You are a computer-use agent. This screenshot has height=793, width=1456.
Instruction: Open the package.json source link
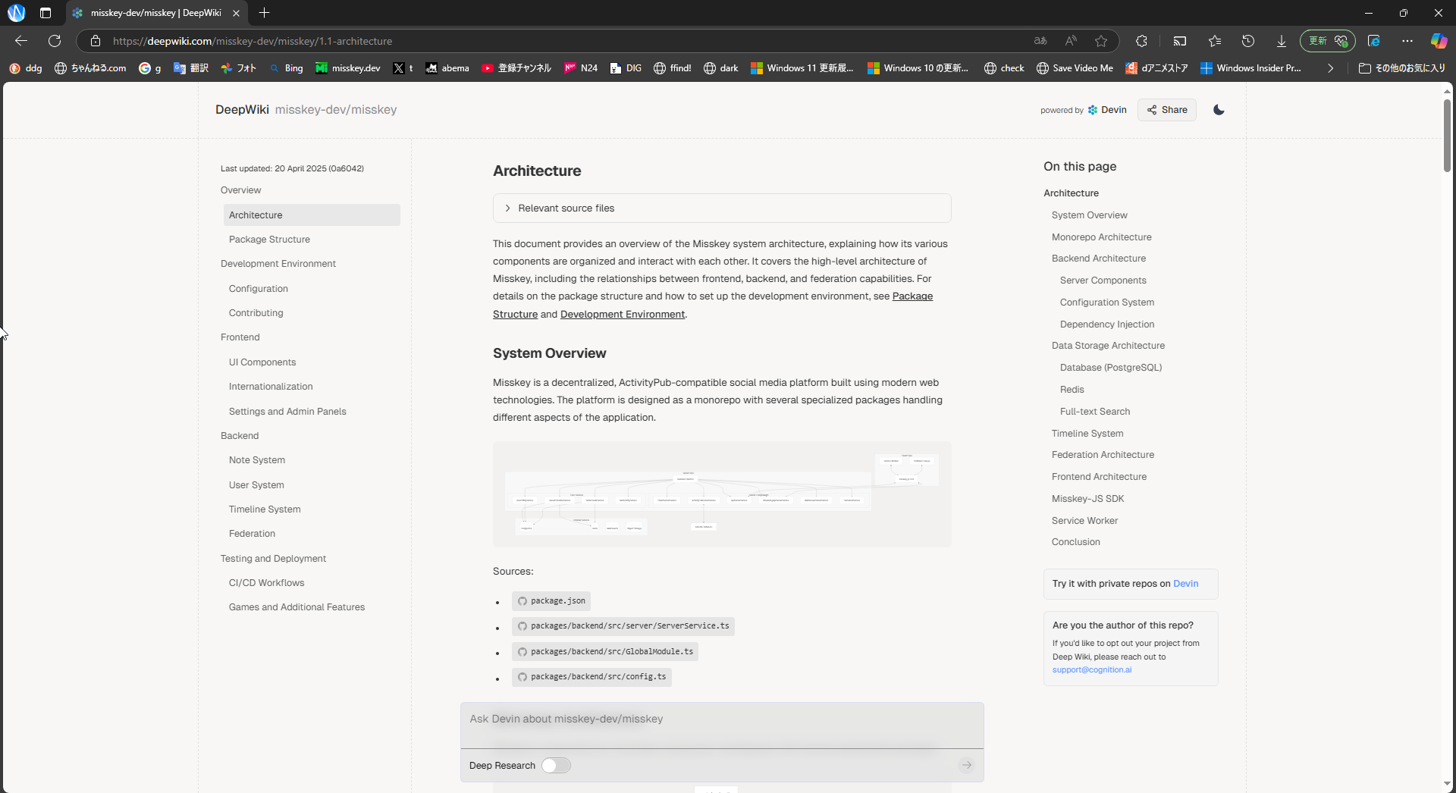[x=551, y=601]
